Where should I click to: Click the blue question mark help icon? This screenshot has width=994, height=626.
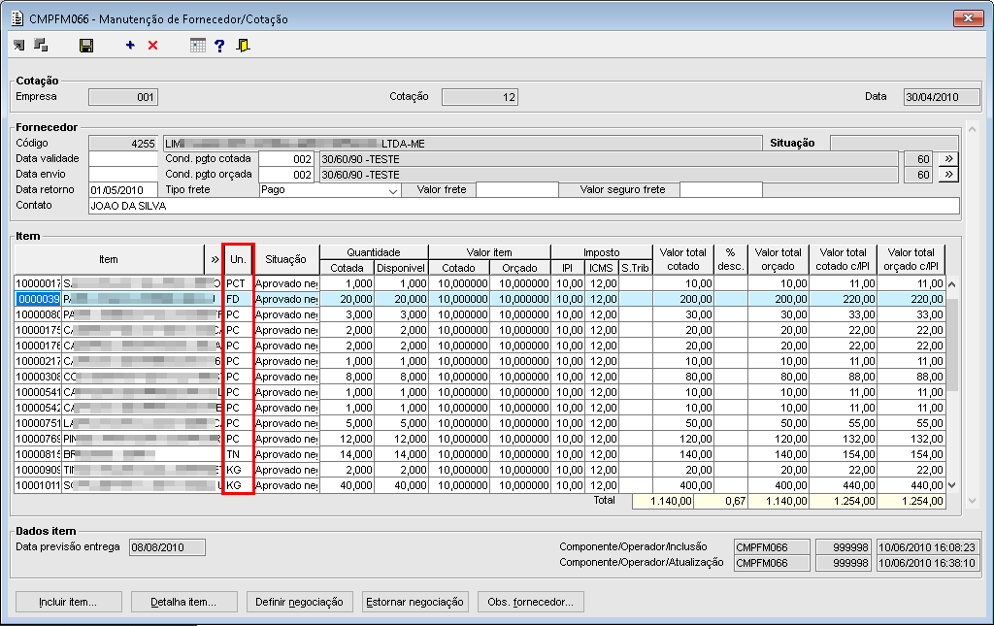click(x=219, y=46)
